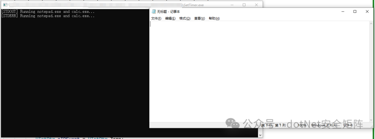Click the 100% zoom status bar entry
Viewport: 375px width, 139px height.
coord(302,125)
